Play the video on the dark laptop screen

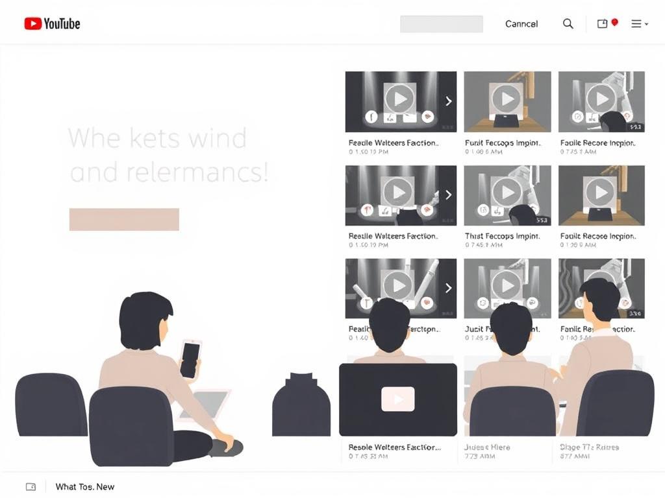pos(398,399)
